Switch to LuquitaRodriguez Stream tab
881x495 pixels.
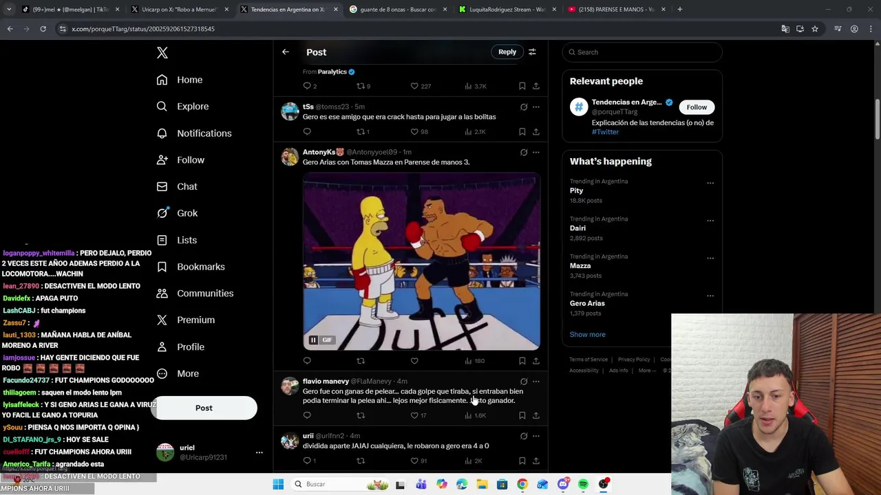507,10
